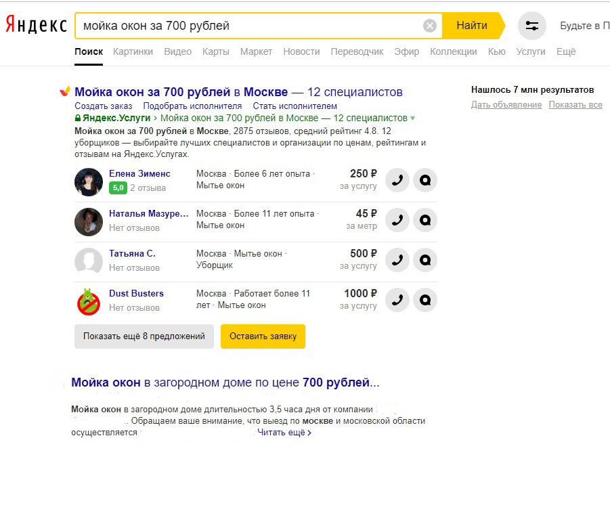Click the green lock icon beside Яндекс.Услуги
Image resolution: width=610 pixels, height=524 pixels.
tap(78, 118)
